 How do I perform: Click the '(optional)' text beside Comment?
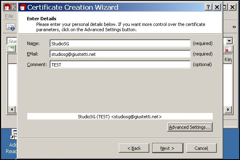point(202,64)
